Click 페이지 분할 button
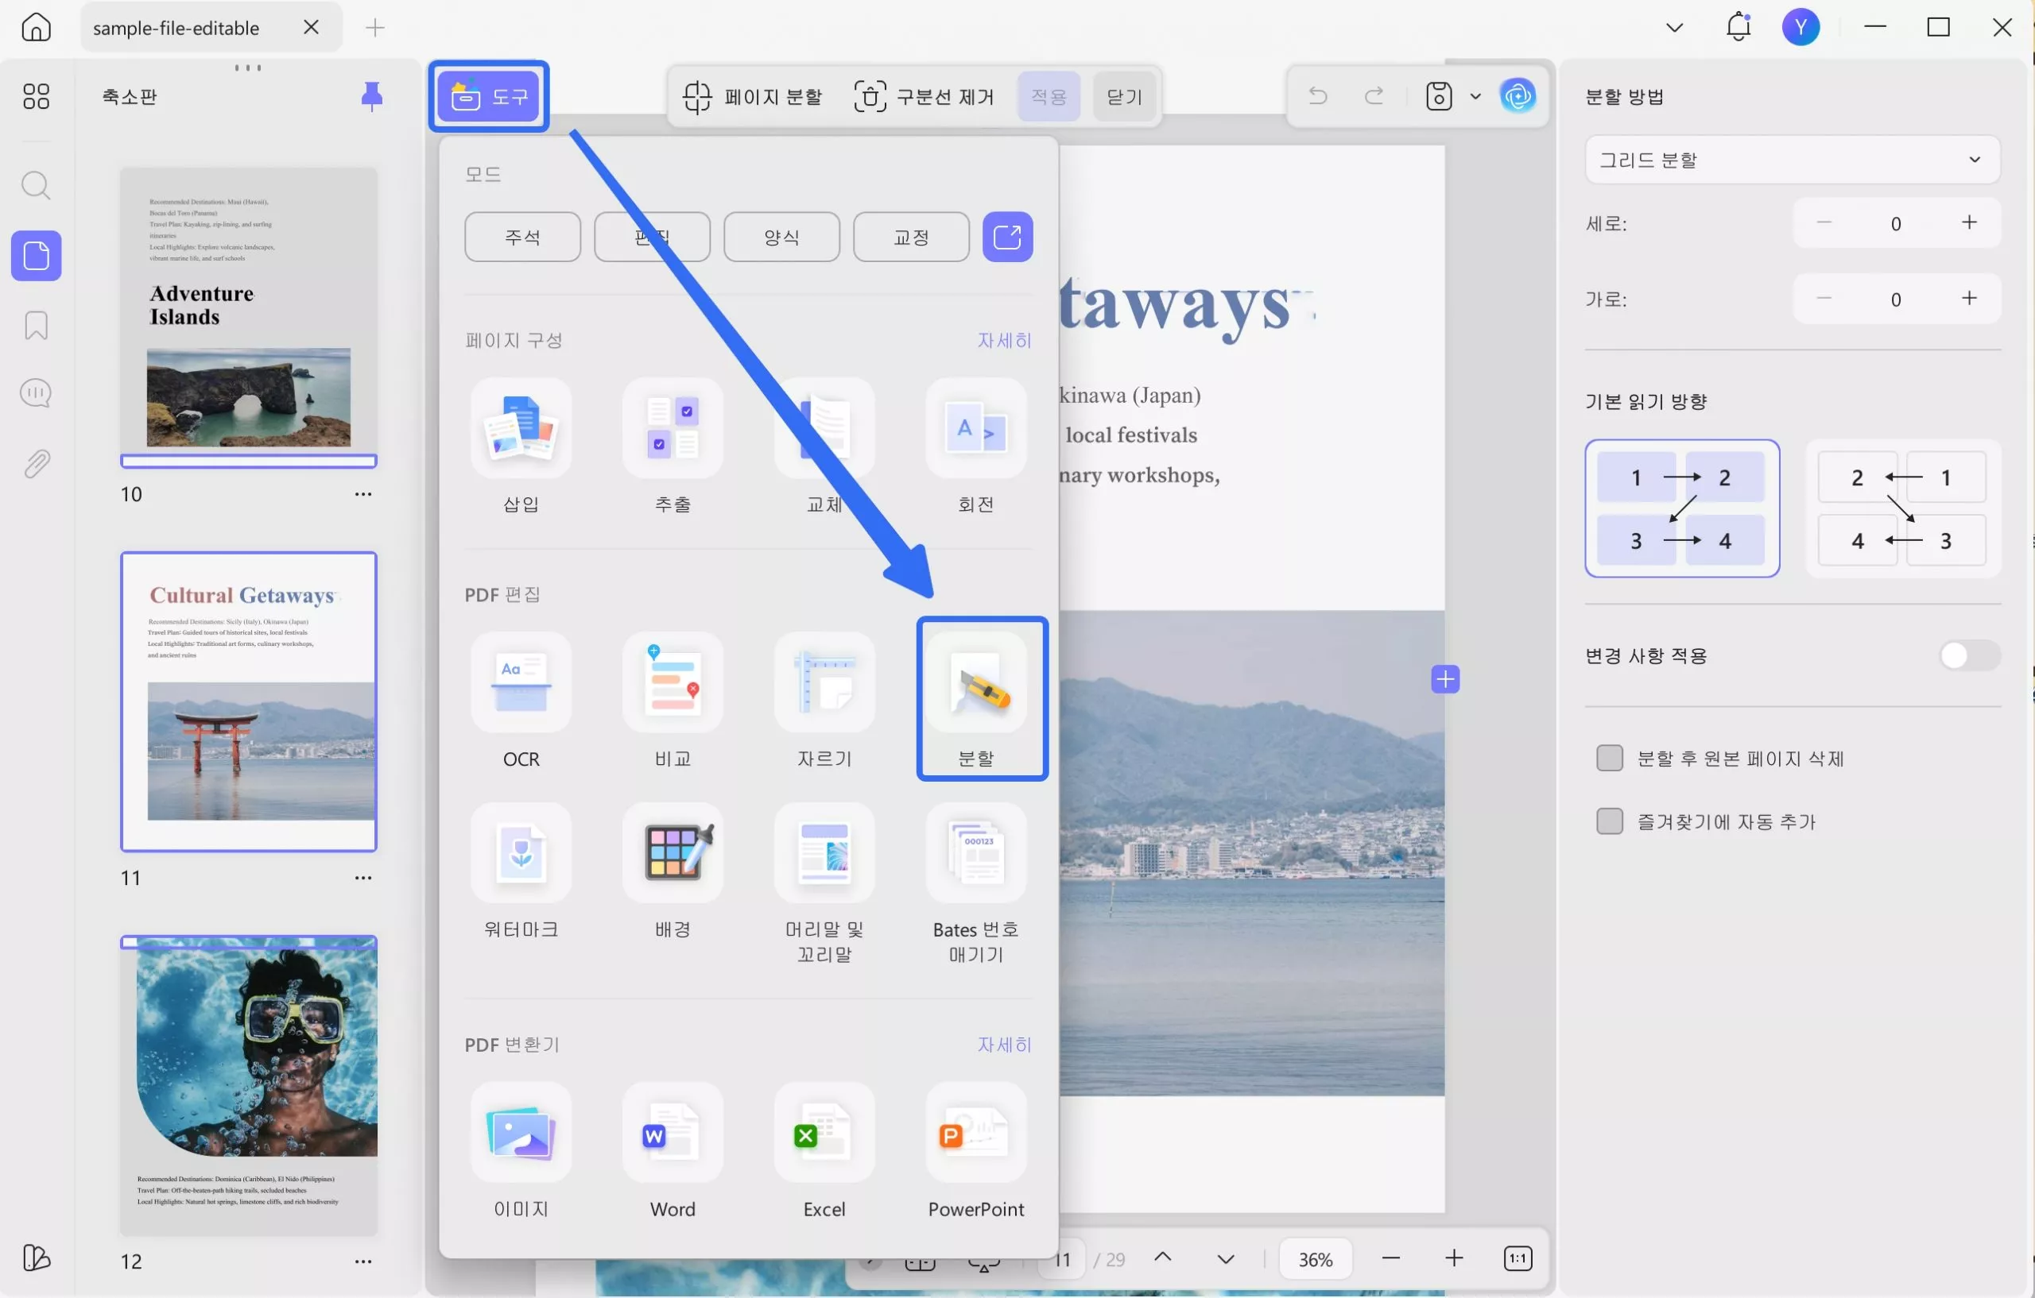The width and height of the screenshot is (2035, 1298). (x=753, y=96)
